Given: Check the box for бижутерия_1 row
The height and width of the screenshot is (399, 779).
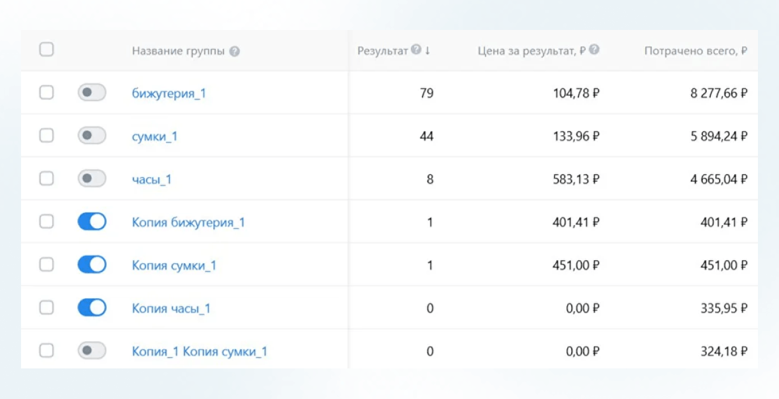Looking at the screenshot, I should pos(47,93).
